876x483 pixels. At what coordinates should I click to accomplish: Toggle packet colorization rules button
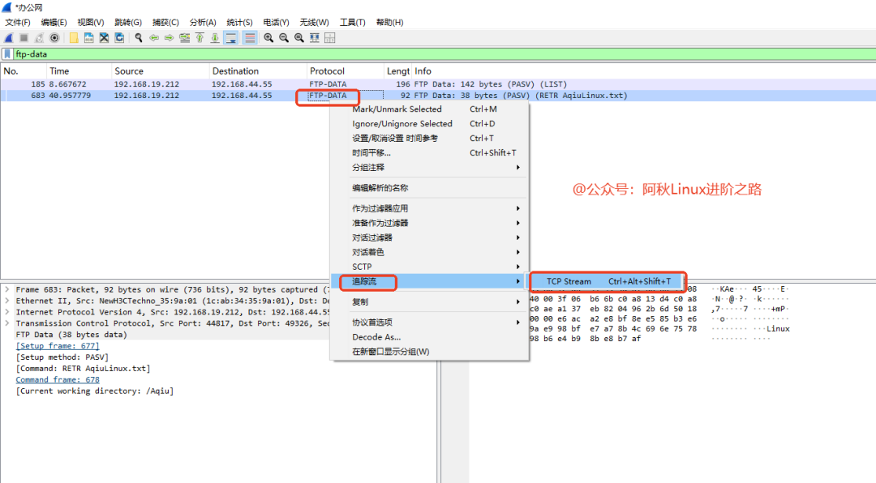click(250, 37)
